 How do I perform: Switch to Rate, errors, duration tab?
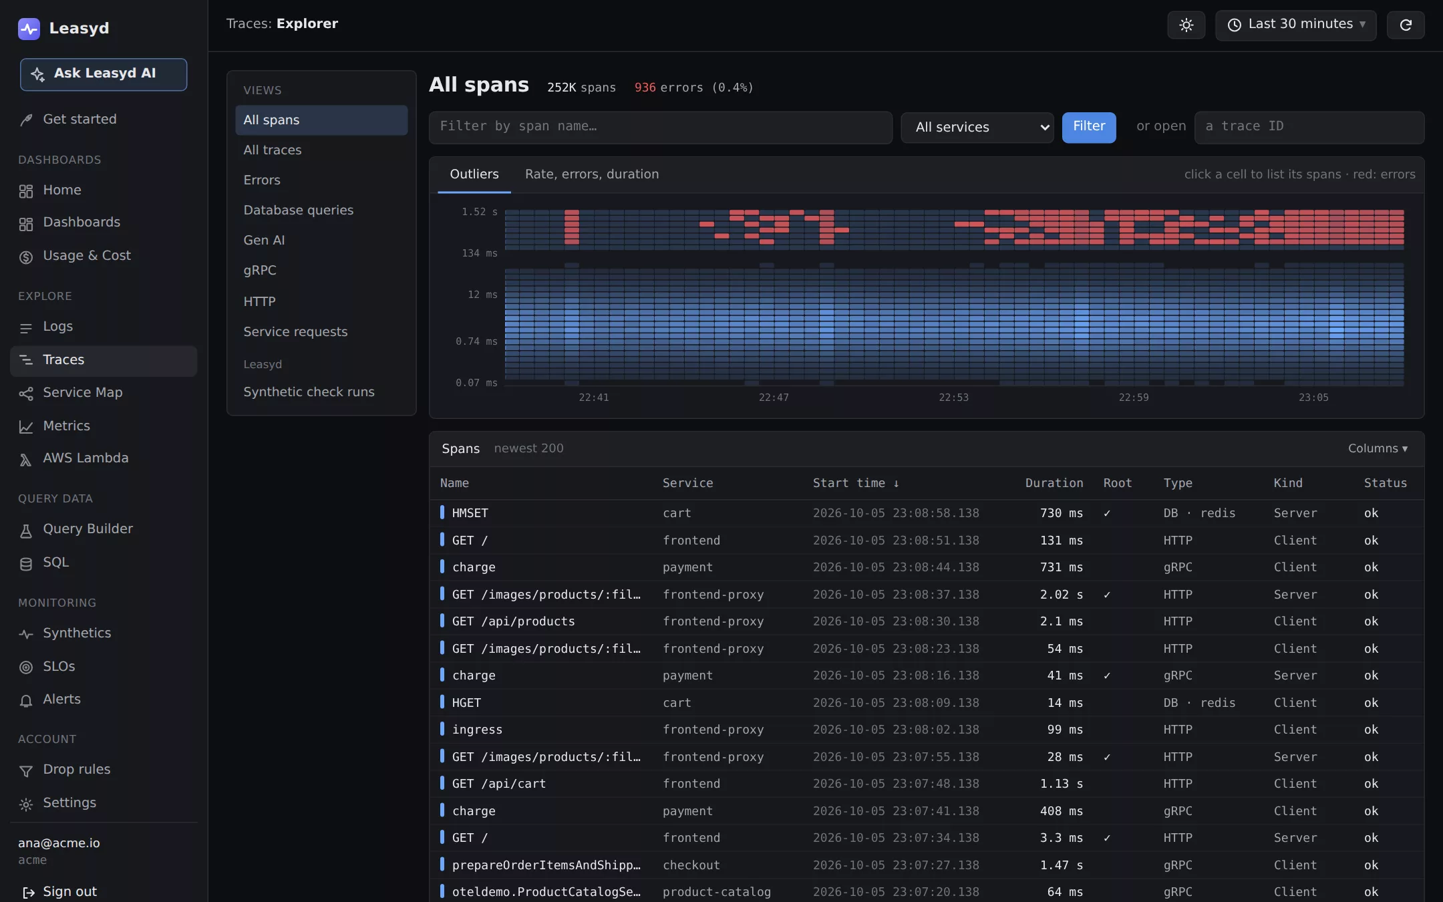592,174
